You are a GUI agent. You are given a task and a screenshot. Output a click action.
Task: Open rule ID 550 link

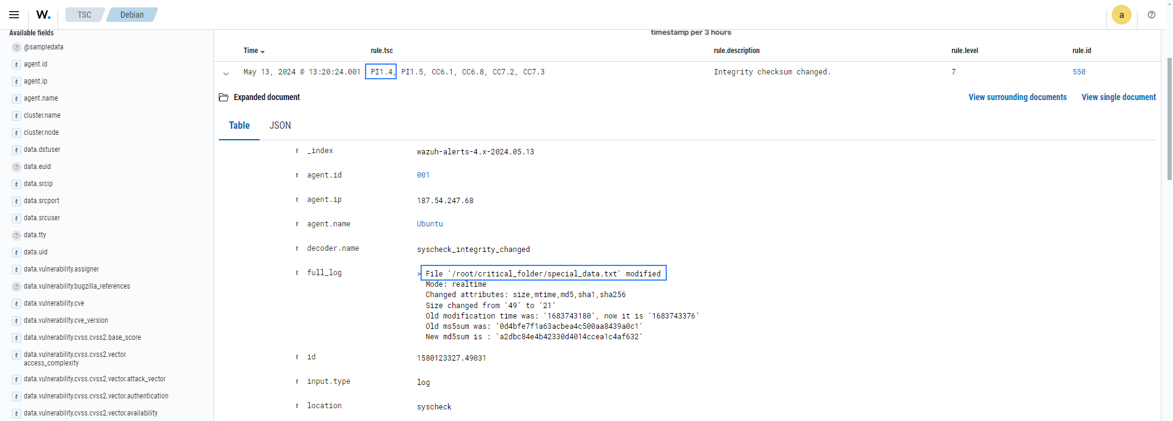tap(1079, 72)
